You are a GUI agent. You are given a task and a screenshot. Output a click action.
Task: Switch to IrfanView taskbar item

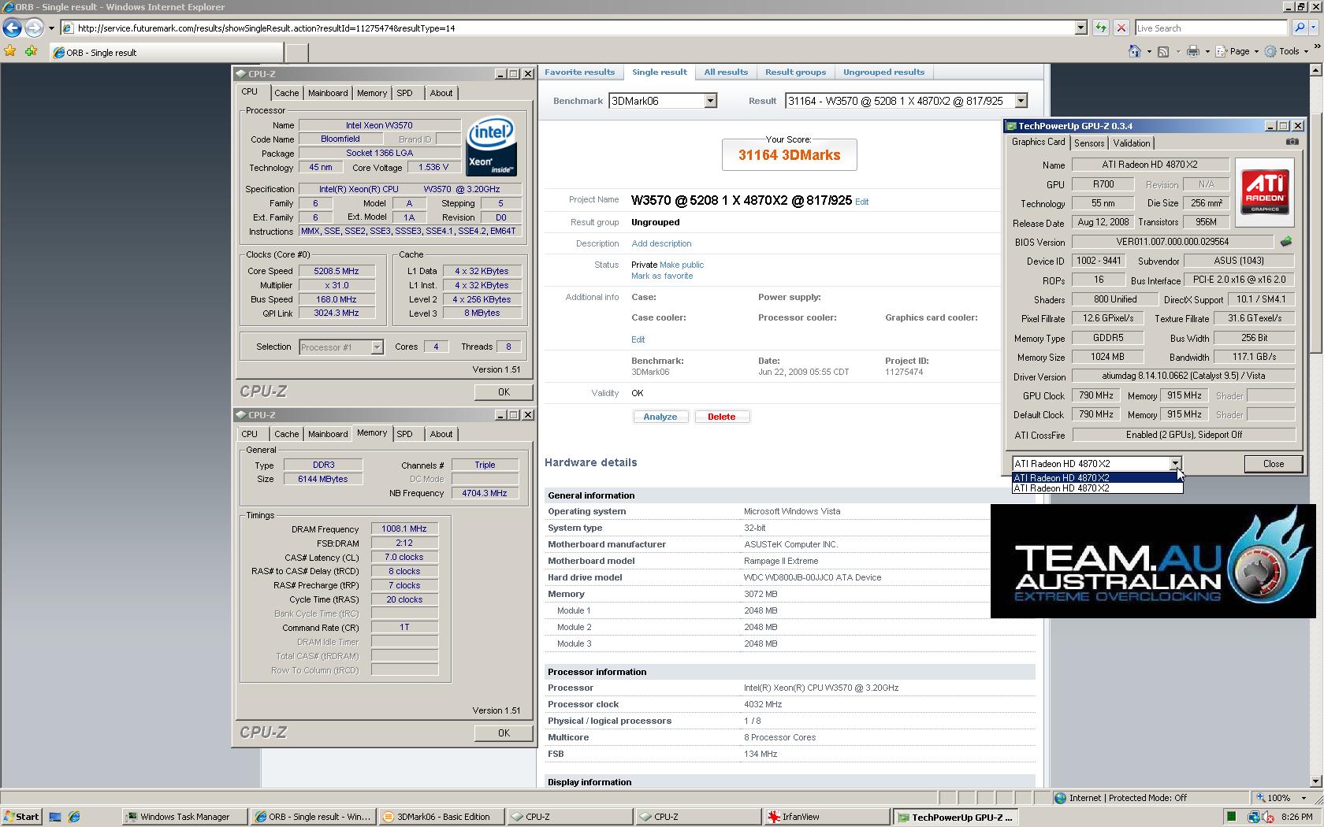(x=827, y=817)
